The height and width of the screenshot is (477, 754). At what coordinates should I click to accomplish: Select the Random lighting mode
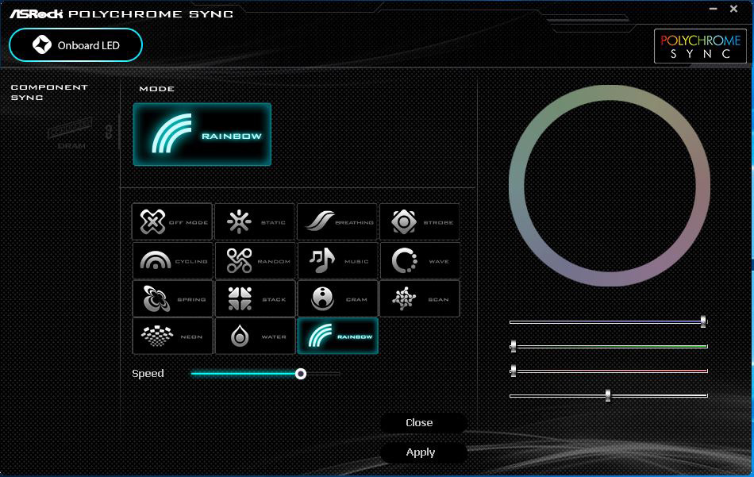(255, 260)
